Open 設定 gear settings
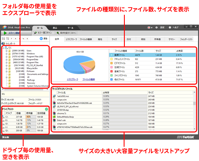The image size is (199, 161). coord(160,27)
